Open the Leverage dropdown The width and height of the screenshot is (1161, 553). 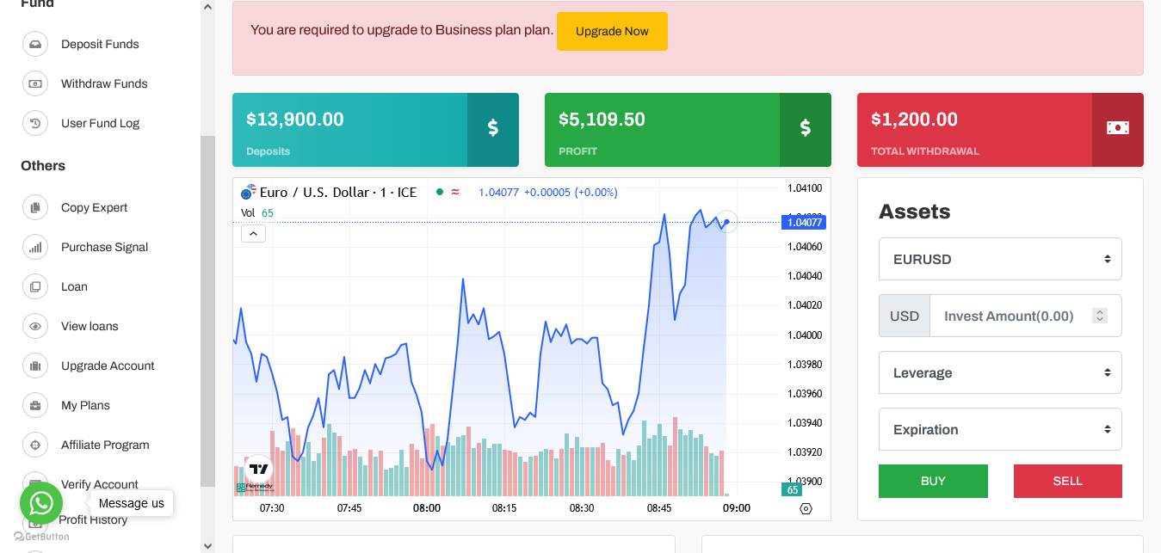click(1000, 372)
